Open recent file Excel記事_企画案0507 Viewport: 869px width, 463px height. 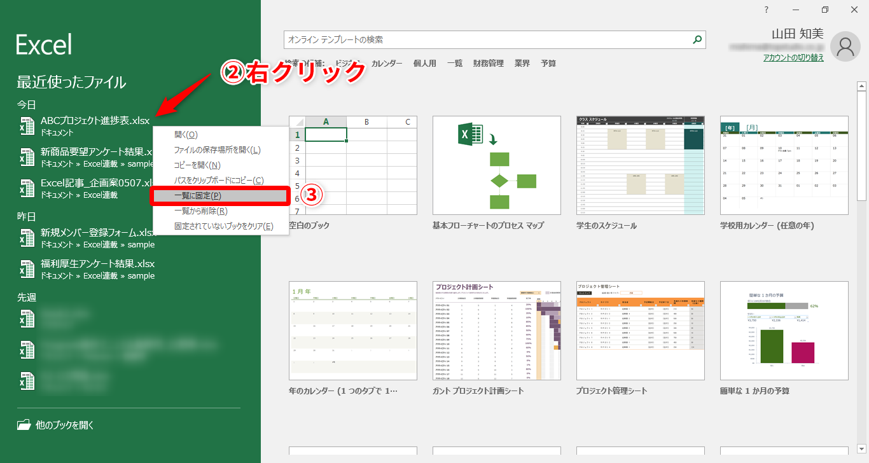point(97,183)
